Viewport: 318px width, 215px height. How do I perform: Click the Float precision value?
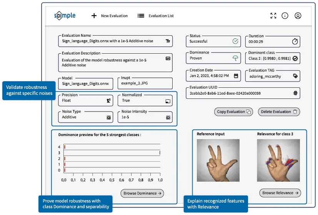click(x=66, y=100)
